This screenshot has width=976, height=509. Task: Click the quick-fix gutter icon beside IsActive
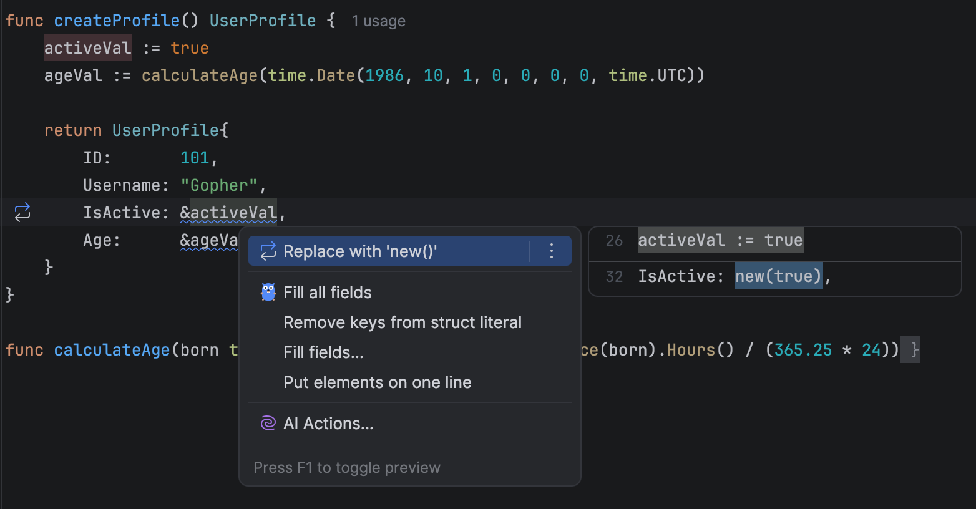[x=22, y=213]
